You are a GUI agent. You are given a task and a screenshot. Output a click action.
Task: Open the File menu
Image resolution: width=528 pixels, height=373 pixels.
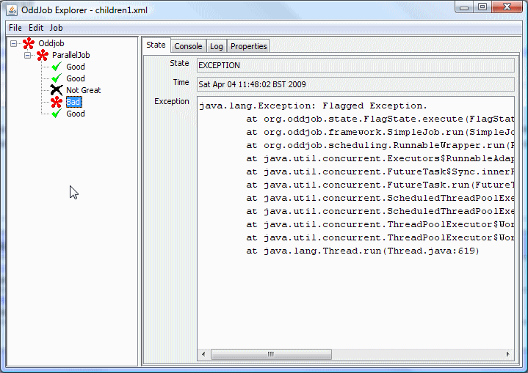click(15, 27)
